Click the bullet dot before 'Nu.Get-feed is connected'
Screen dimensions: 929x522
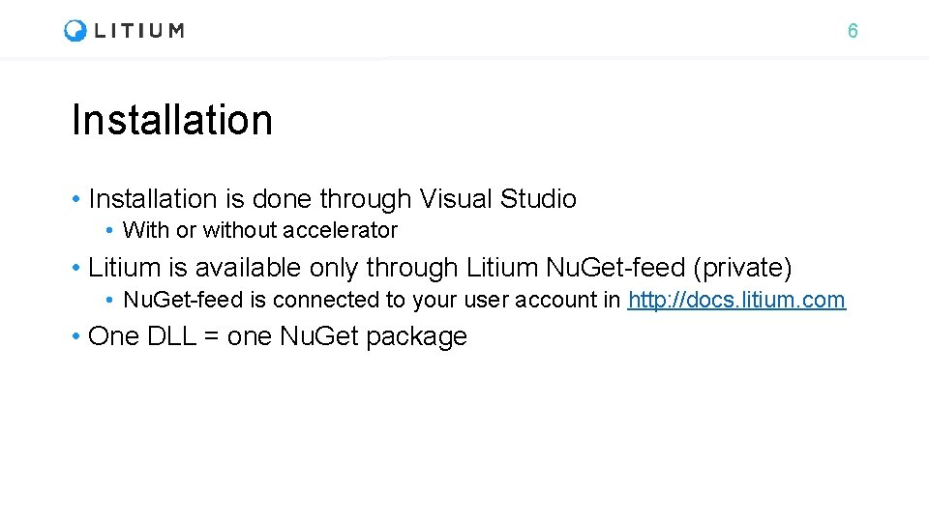[x=112, y=301]
